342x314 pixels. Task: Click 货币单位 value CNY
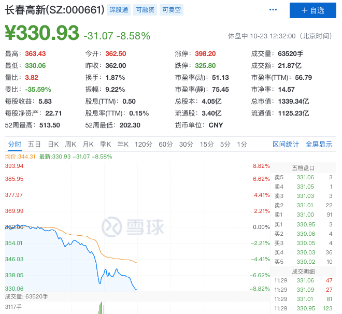point(216,125)
